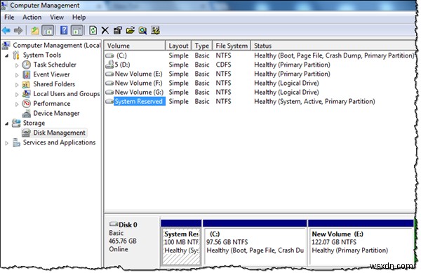421x273 pixels.
Task: Click the CD drive icon beside 5 (D:)
Action: pyautogui.click(x=109, y=65)
